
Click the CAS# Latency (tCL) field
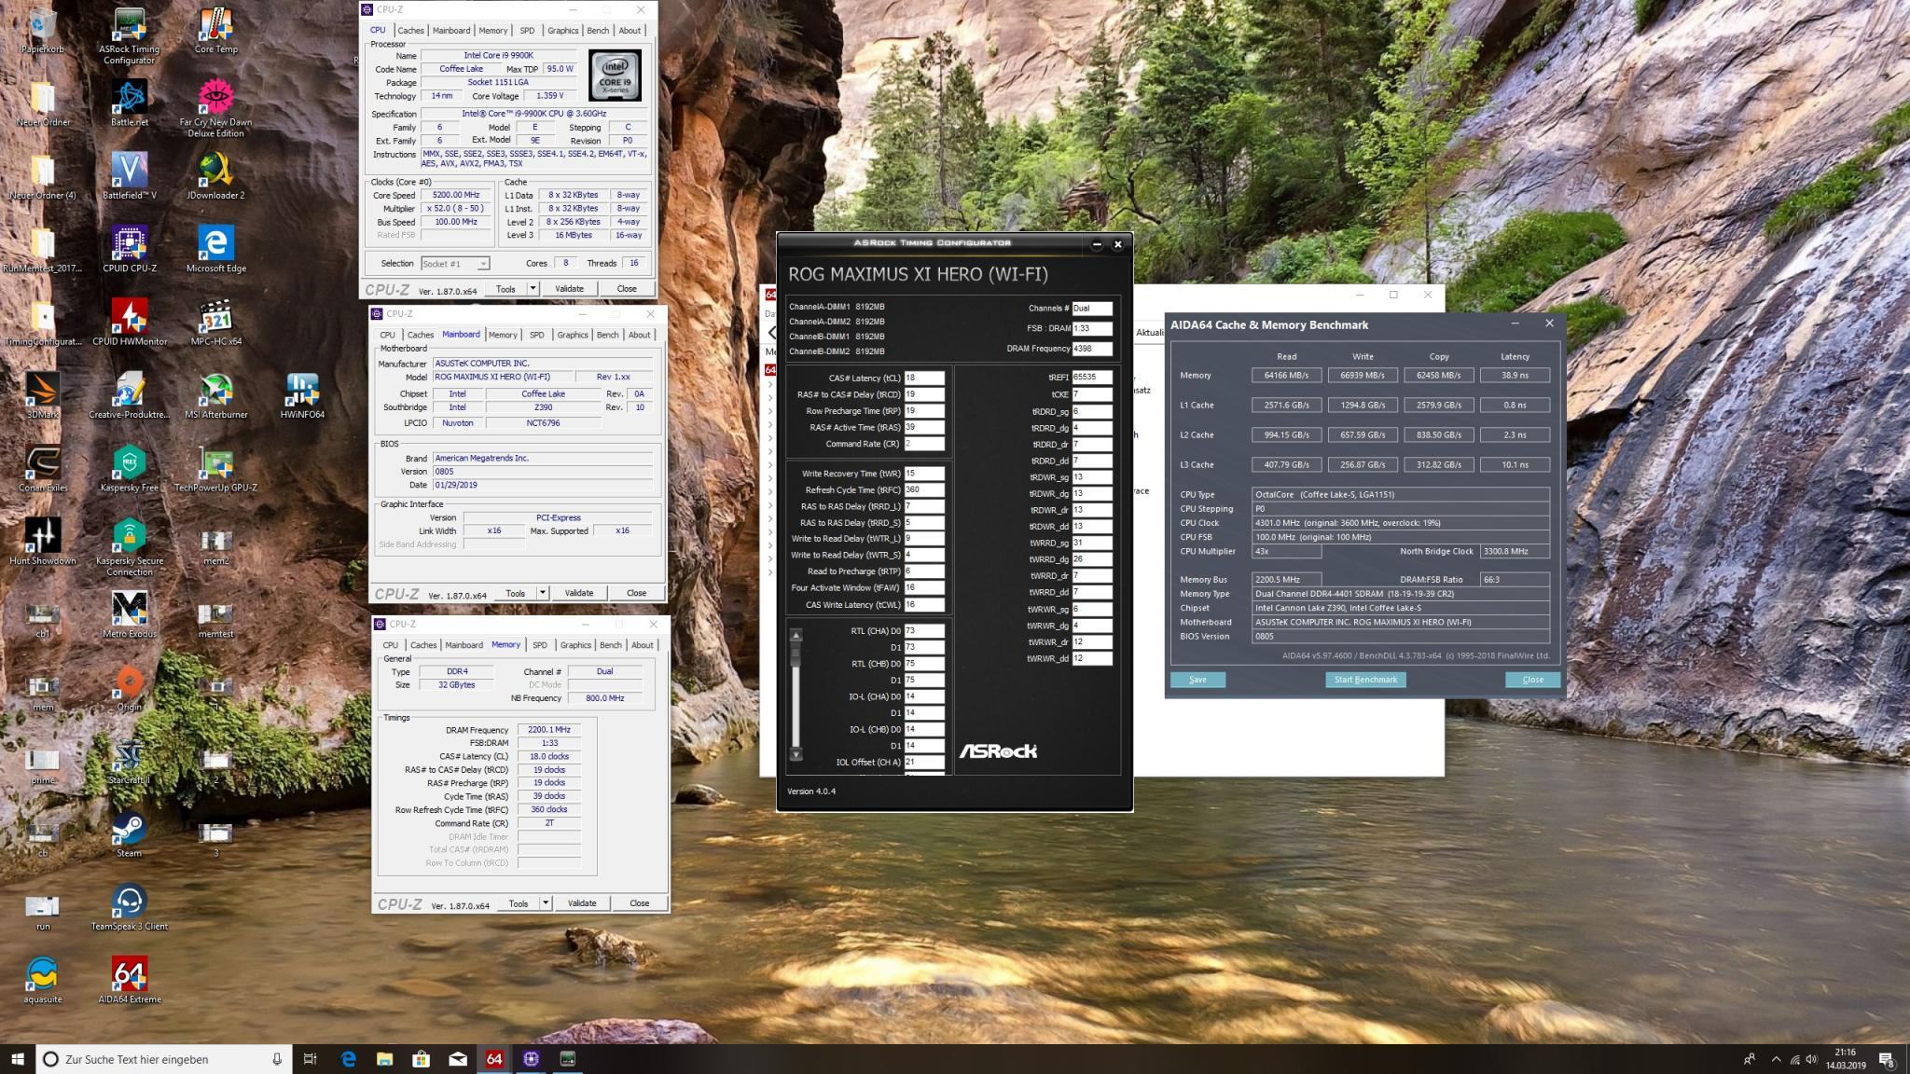923,379
